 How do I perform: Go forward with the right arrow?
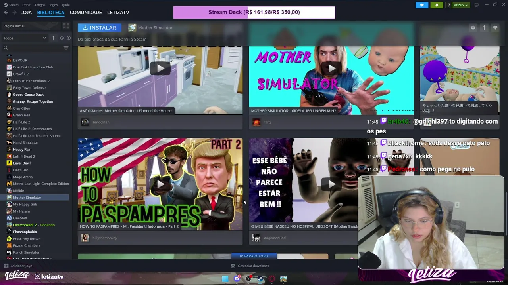14,12
